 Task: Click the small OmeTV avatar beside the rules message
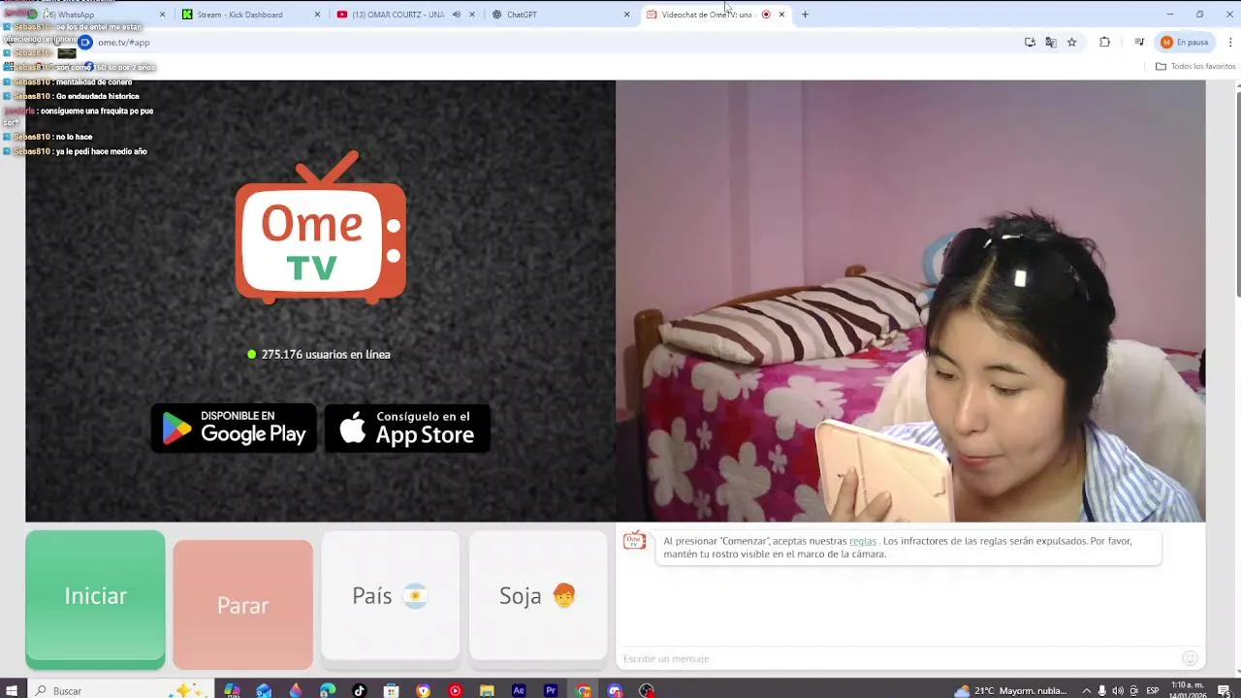coord(634,540)
